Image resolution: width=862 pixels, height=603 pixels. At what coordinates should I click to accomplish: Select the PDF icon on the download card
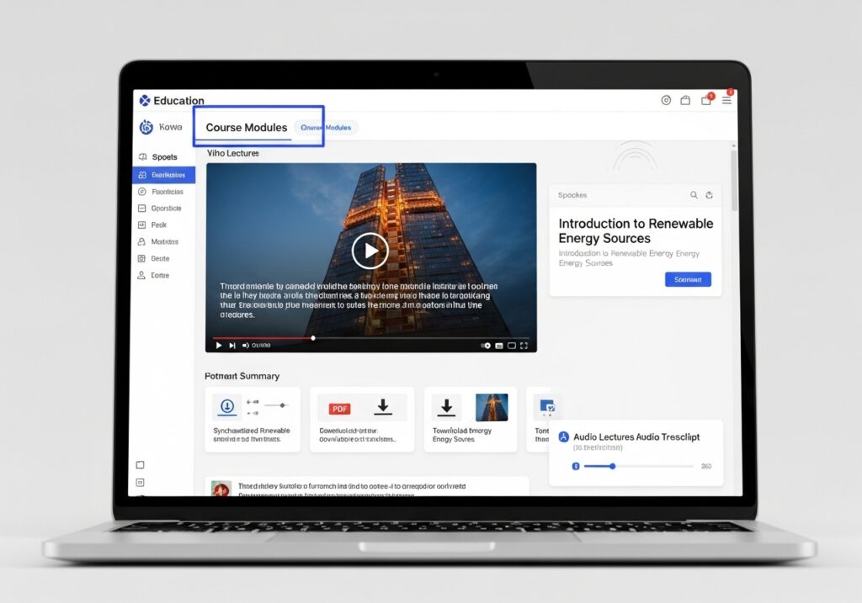coord(338,409)
